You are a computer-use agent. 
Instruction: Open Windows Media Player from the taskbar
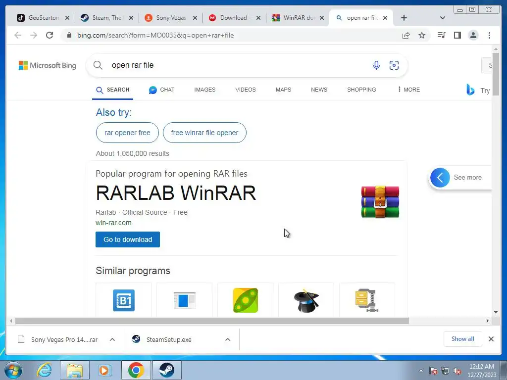pos(104,370)
